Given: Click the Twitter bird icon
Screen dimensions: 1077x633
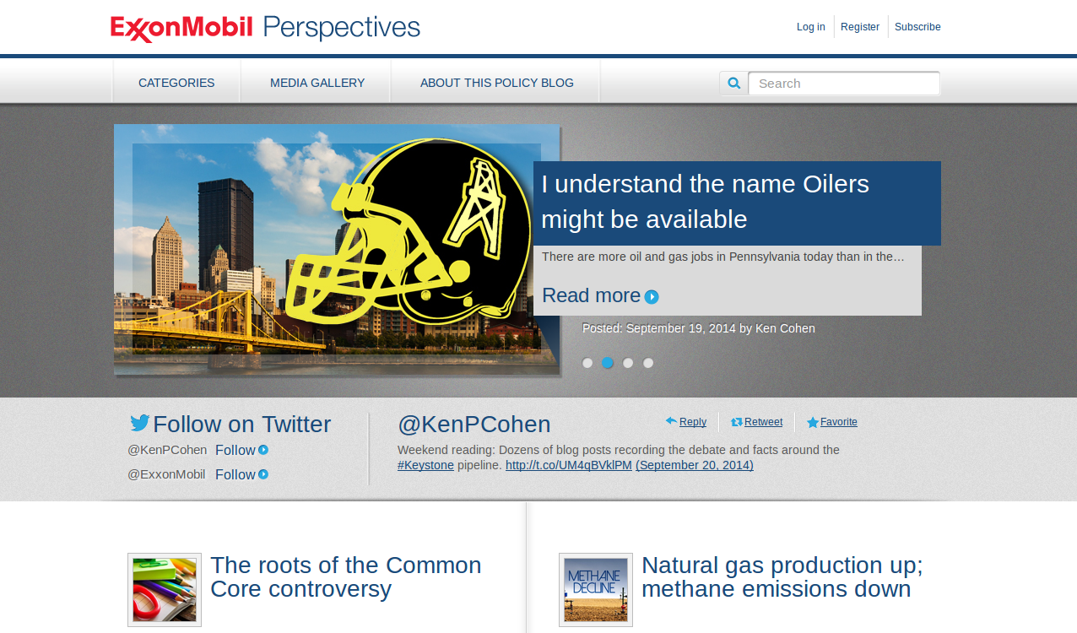Looking at the screenshot, I should (x=140, y=423).
